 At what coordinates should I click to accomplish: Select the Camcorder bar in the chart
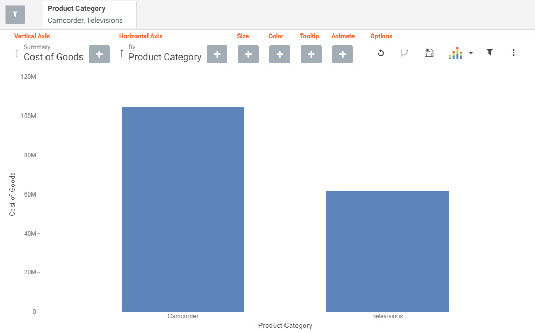click(x=183, y=209)
